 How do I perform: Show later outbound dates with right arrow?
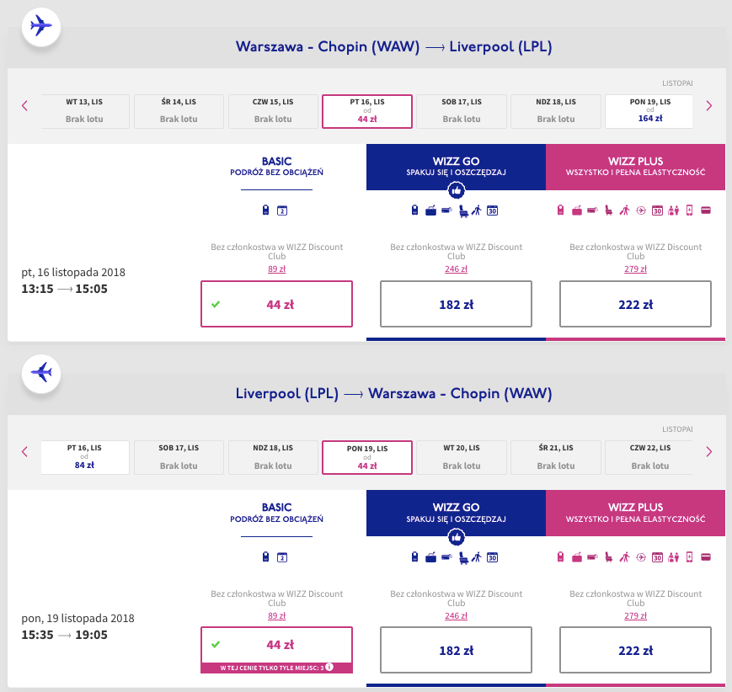coord(708,106)
